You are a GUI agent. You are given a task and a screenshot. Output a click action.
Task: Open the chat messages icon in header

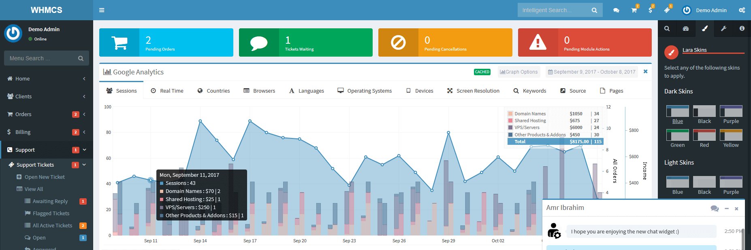point(616,10)
